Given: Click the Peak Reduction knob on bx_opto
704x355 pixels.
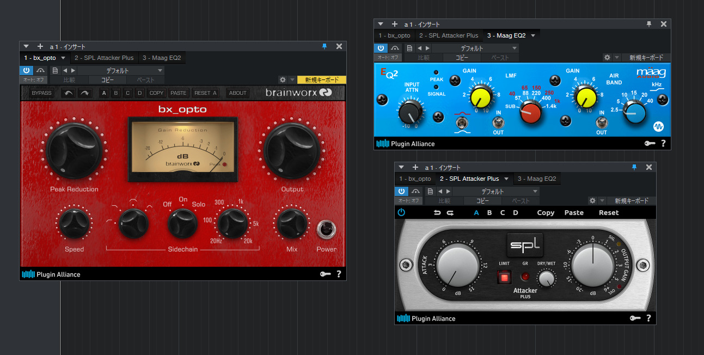Looking at the screenshot, I should point(74,150).
